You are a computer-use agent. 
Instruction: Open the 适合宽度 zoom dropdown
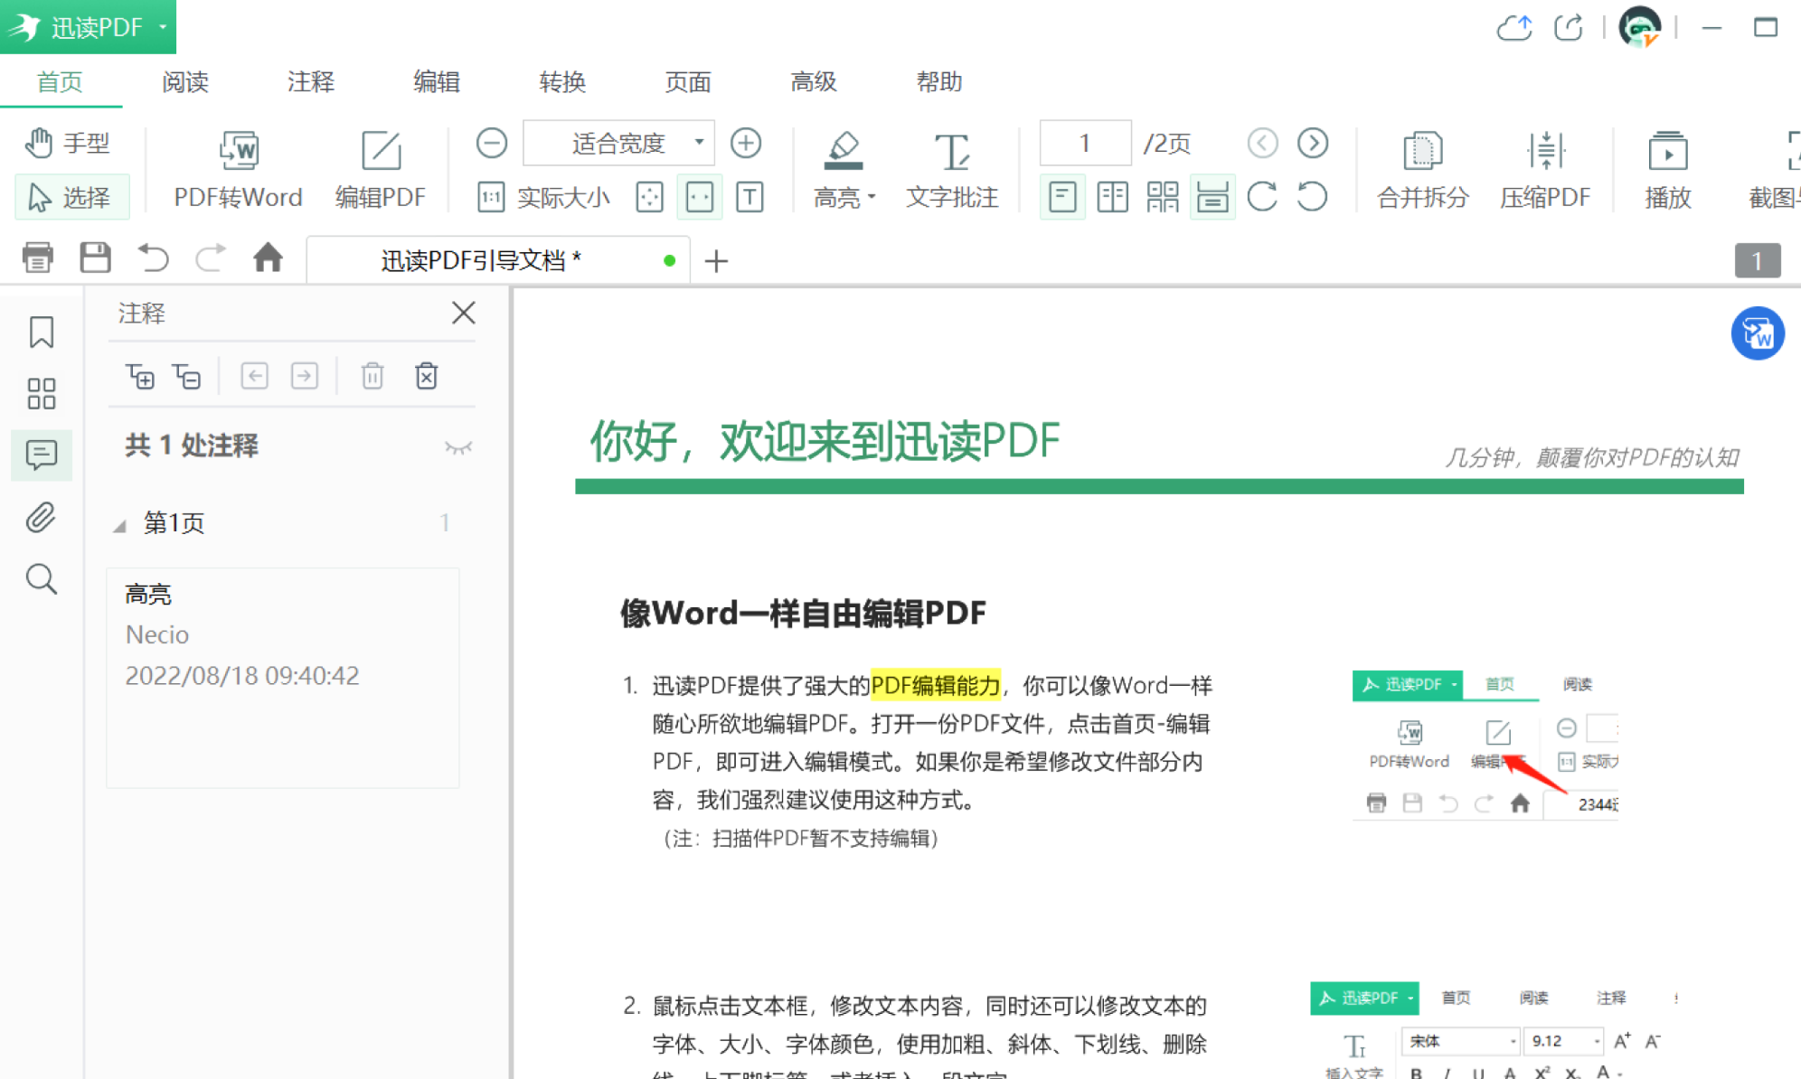coord(619,143)
